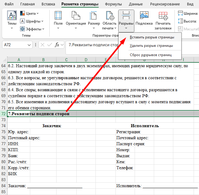Click the cell with Выдан:
Screen dimensions: 199x195
pyautogui.click(x=125, y=156)
